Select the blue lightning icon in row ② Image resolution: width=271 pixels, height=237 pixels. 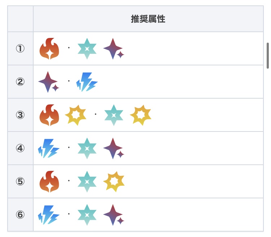point(87,82)
